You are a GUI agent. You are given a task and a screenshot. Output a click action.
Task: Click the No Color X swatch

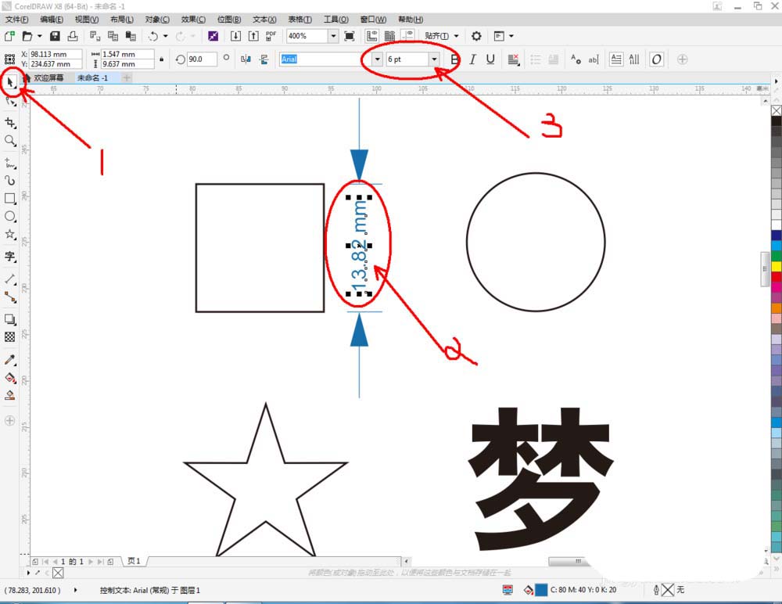pyautogui.click(x=777, y=110)
